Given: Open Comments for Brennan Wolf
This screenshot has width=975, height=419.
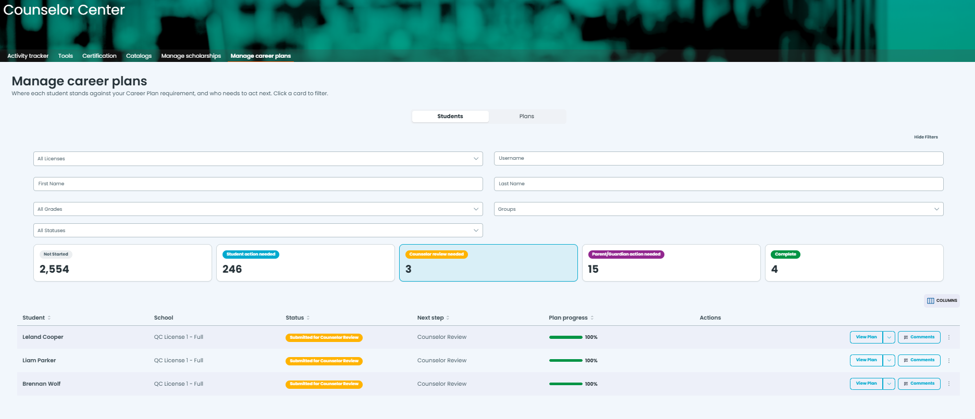Looking at the screenshot, I should 919,384.
